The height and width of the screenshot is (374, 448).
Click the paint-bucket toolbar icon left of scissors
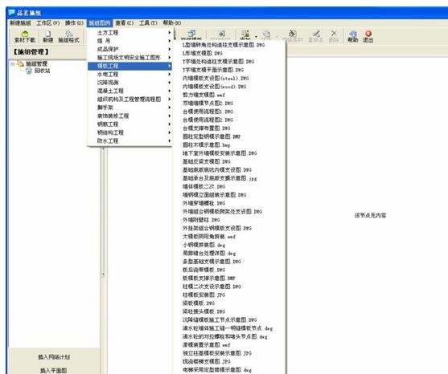click(x=292, y=34)
